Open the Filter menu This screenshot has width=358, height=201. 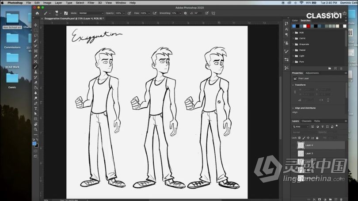(x=91, y=3)
